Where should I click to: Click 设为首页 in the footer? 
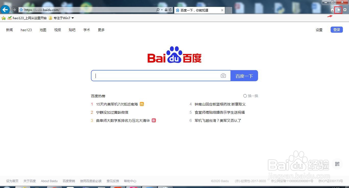(12, 181)
